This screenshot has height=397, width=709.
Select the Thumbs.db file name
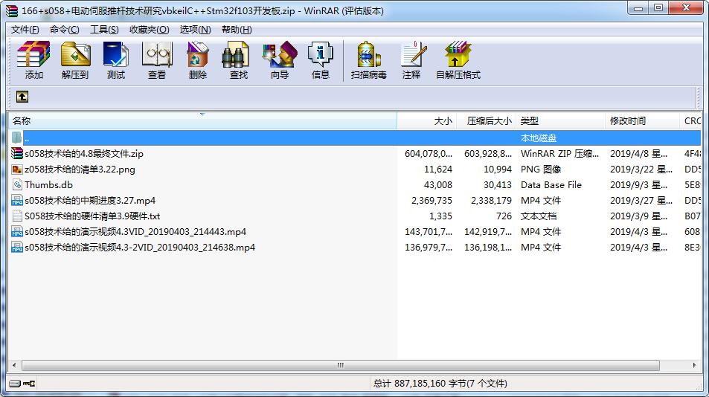click(x=49, y=184)
